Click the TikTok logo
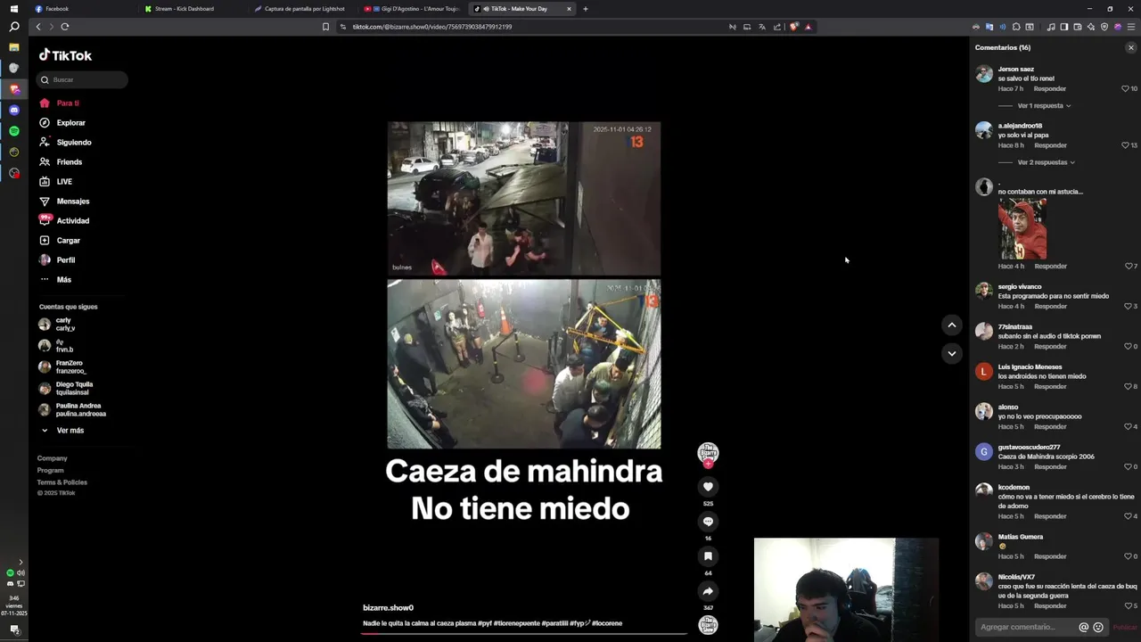Viewport: 1141px width, 642px height. tap(65, 55)
